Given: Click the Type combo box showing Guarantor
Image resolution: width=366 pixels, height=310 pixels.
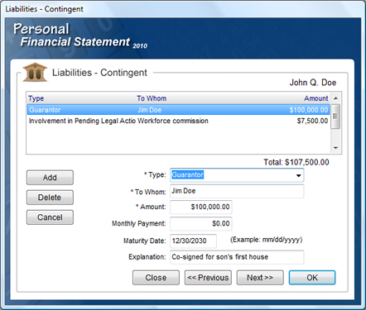Looking at the screenshot, I should (x=237, y=175).
